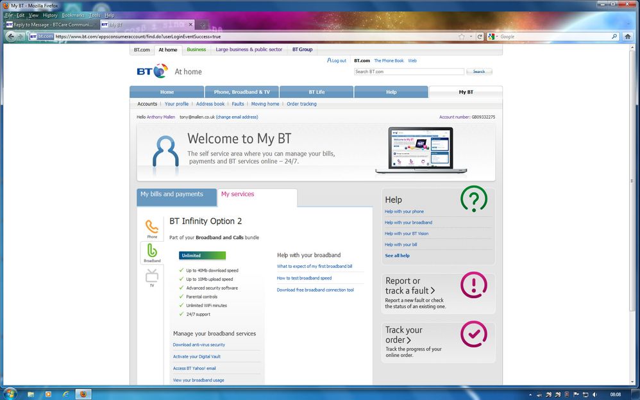Select the My services tab
Image resolution: width=640 pixels, height=400 pixels.
pos(258,197)
